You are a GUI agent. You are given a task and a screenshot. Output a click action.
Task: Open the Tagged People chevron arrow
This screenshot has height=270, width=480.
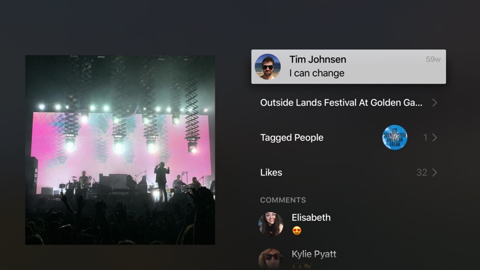tap(435, 137)
